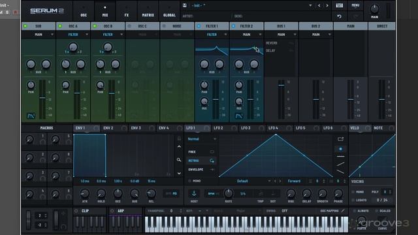Open SUB routing dropdown showing MAIN

coord(39,35)
